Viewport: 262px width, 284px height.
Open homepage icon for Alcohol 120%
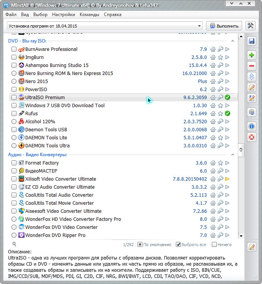click(213, 122)
